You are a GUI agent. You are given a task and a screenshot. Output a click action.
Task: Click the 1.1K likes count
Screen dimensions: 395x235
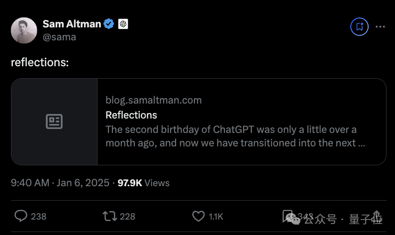click(216, 216)
